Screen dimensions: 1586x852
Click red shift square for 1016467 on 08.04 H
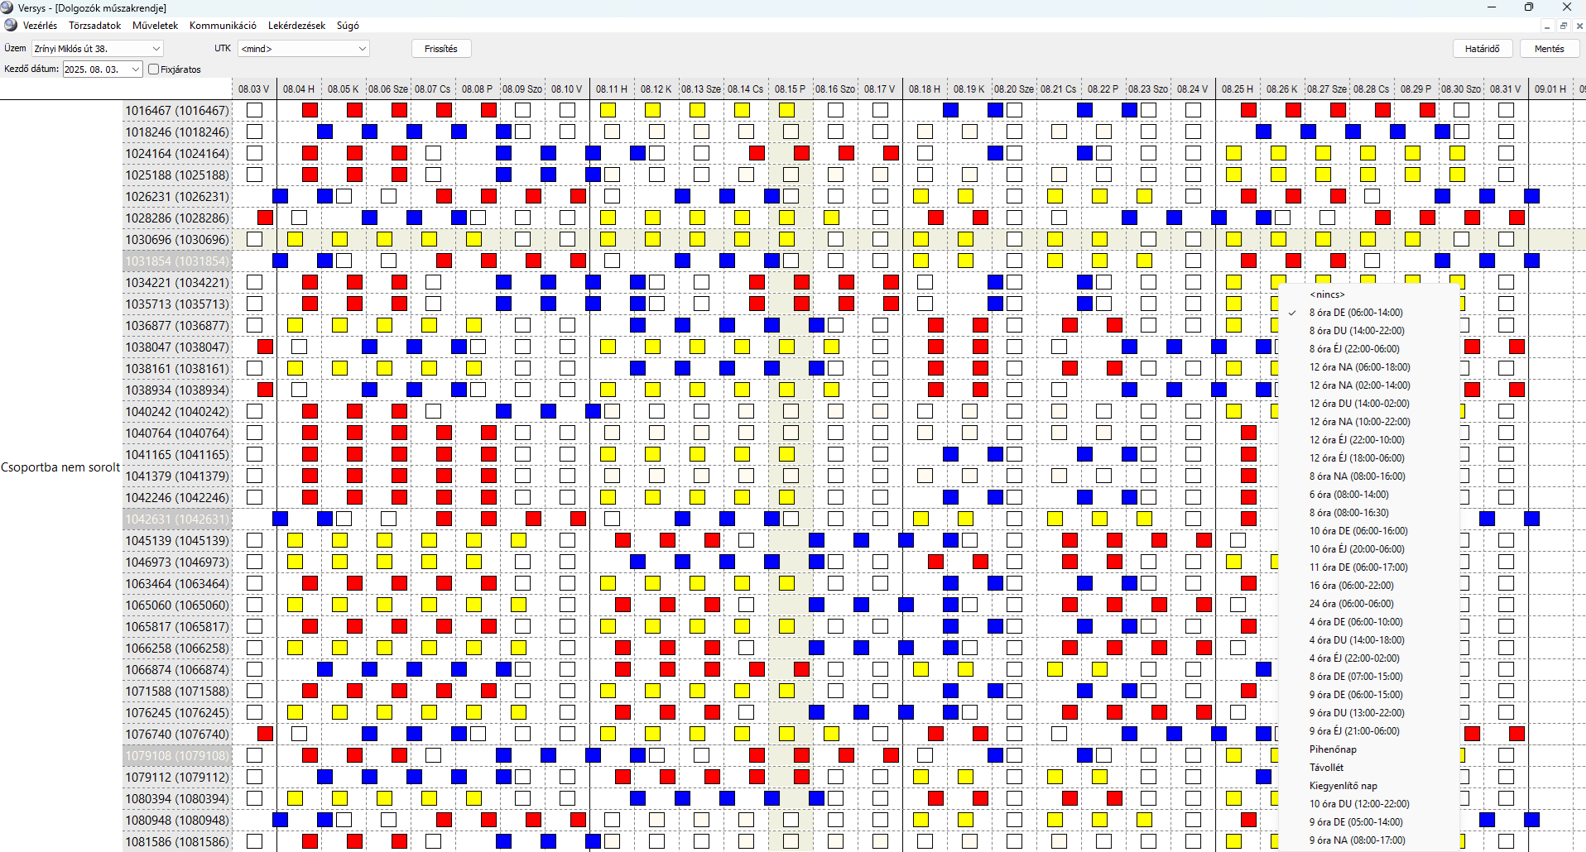pos(310,110)
